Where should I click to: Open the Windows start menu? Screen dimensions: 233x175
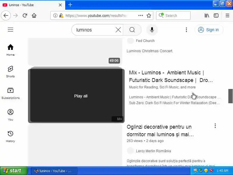(14, 171)
